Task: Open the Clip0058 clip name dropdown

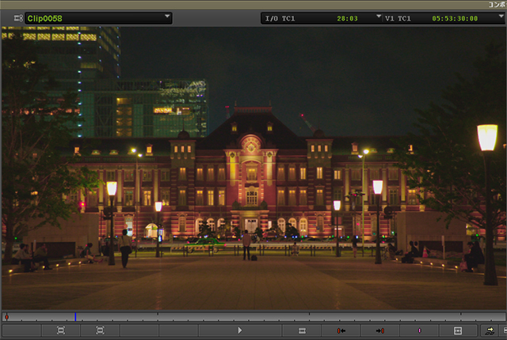Action: (98, 18)
